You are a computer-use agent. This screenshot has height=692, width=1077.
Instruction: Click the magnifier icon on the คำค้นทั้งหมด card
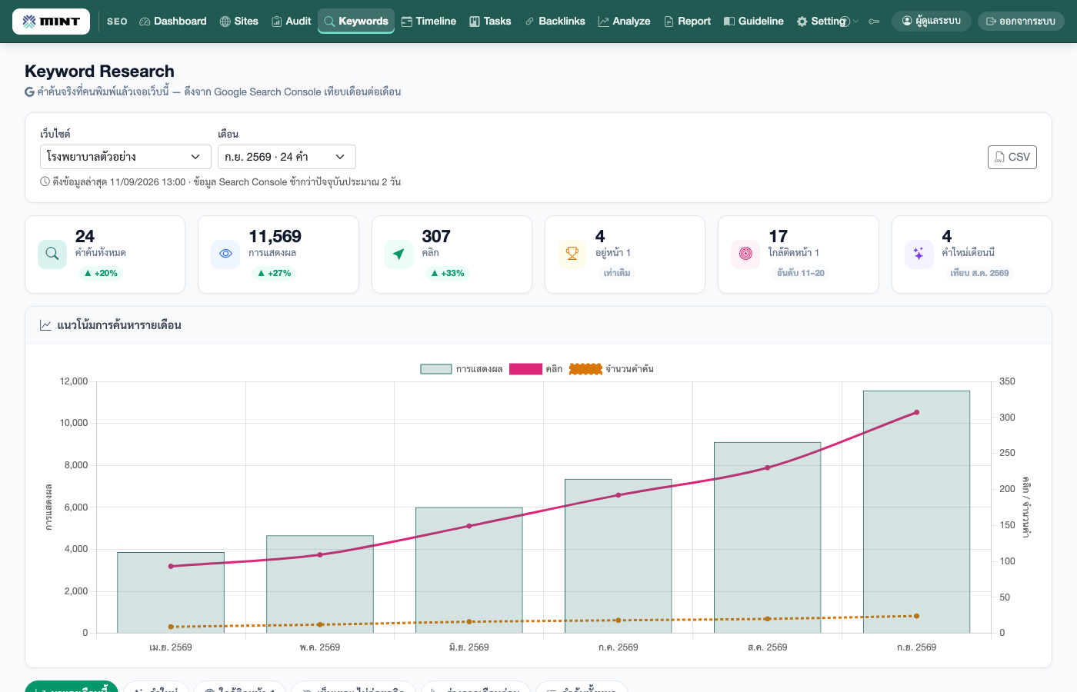click(52, 254)
